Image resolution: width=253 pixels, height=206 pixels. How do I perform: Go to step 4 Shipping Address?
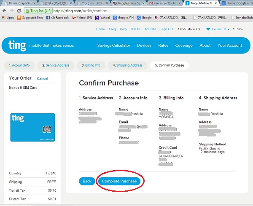click(128, 65)
